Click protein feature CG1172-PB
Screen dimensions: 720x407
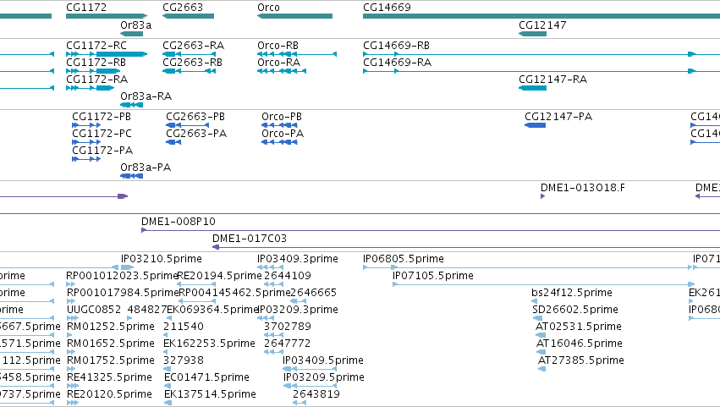(x=86, y=125)
